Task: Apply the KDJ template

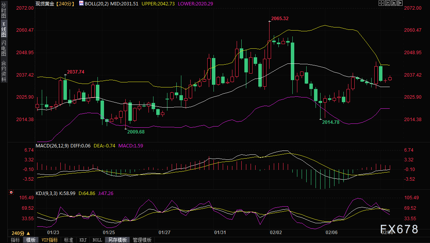Action: pos(83,240)
